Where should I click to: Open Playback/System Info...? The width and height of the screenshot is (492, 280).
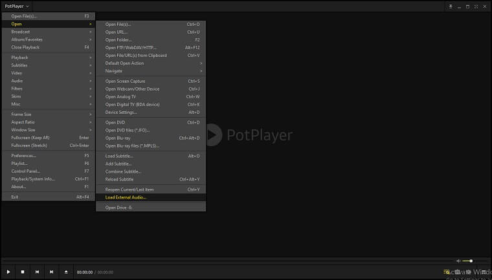(x=49, y=179)
